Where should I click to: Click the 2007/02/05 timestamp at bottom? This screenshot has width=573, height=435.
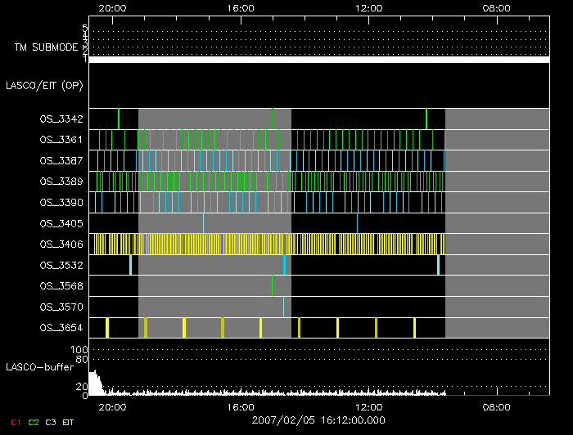click(318, 420)
